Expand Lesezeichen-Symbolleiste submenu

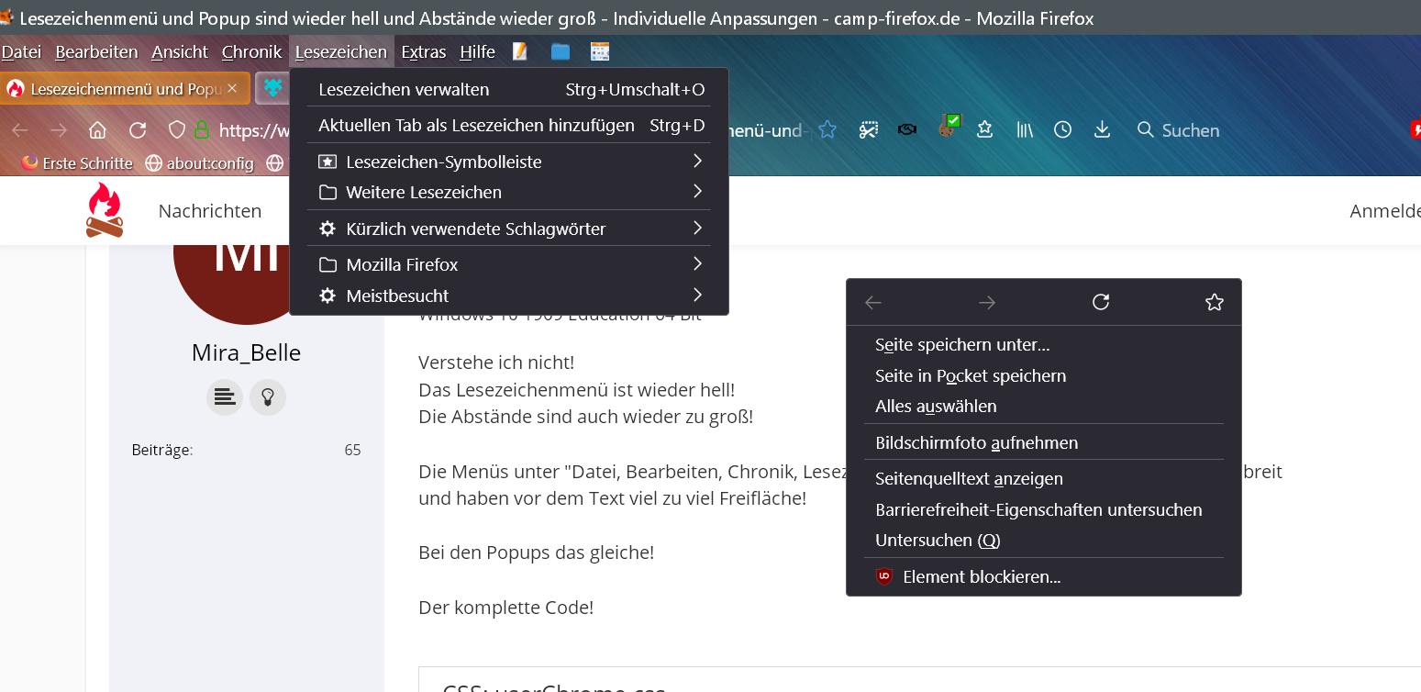click(509, 162)
